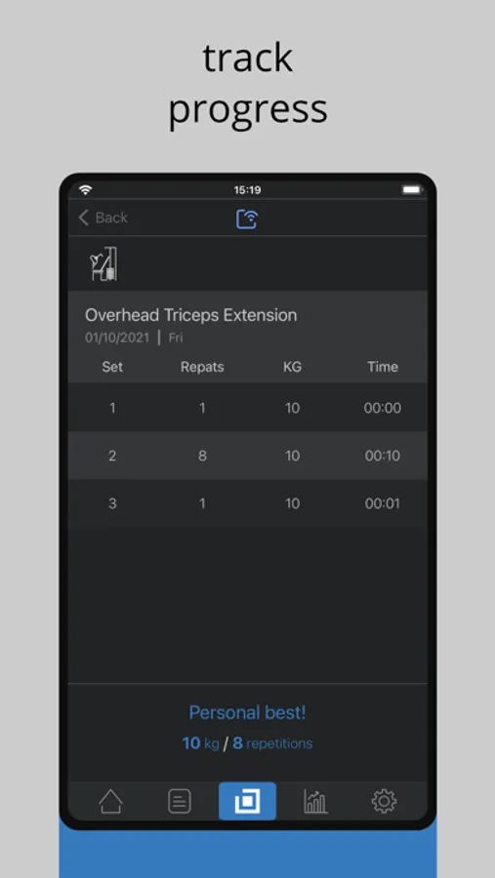This screenshot has height=878, width=495.
Task: Select the highlighted workout square tab
Action: point(247,801)
